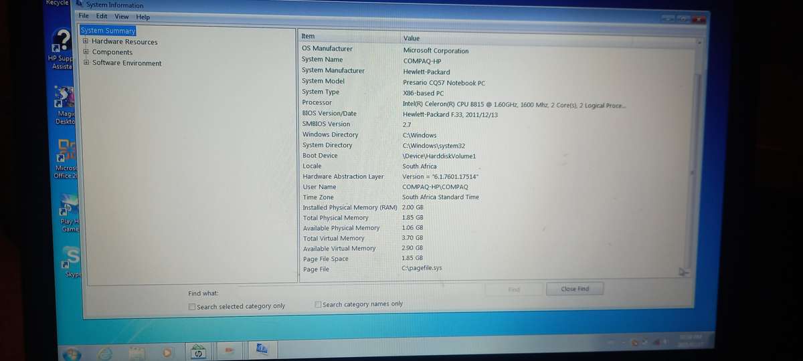Expand the Software Environment tree node
803x361 pixels.
[86, 63]
